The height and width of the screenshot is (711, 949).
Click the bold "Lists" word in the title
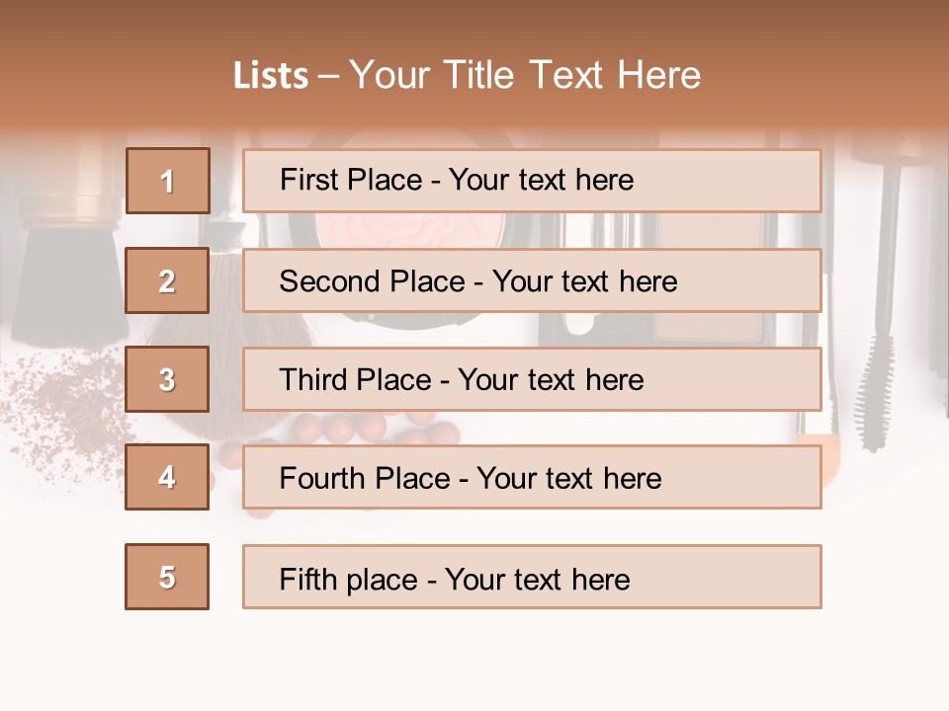pos(271,76)
